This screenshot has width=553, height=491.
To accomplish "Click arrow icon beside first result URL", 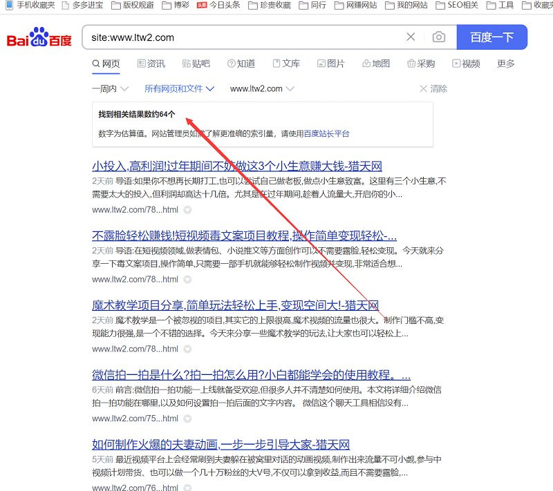I will click(x=187, y=210).
